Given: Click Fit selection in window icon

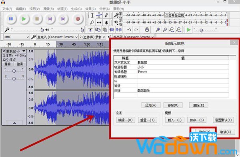Looking at the screenshot, I should [x=172, y=30].
